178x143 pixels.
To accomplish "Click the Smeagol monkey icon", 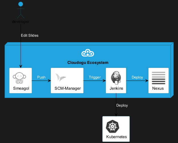I will pyautogui.click(x=20, y=78).
